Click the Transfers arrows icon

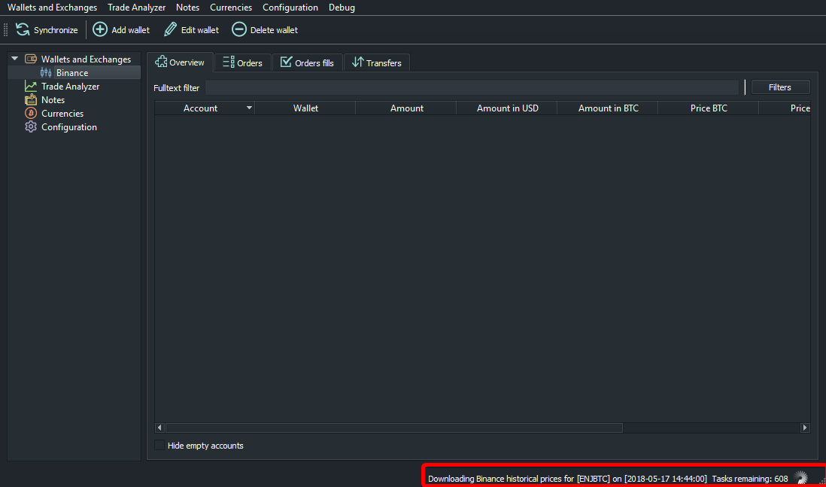357,62
